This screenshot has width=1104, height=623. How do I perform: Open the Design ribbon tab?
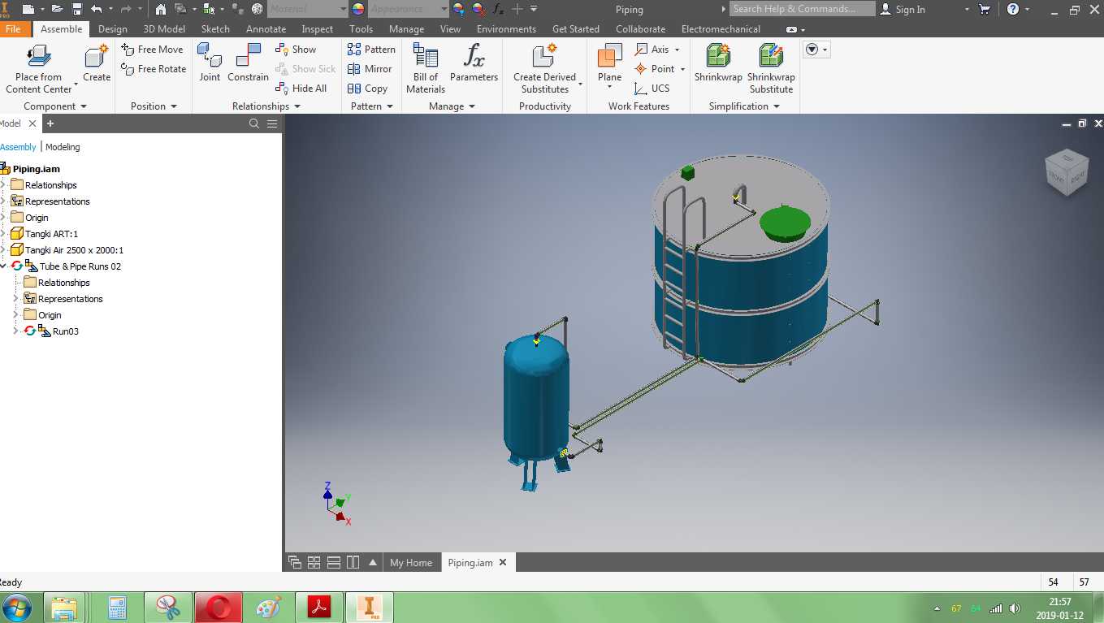click(113, 29)
